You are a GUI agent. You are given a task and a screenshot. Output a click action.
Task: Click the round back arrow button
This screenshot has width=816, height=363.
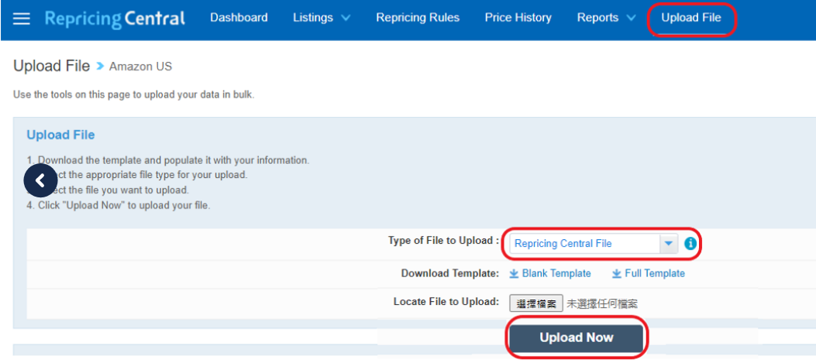40,180
